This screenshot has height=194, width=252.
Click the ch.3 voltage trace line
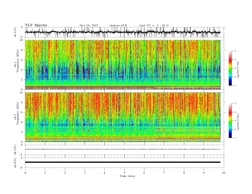(x=122, y=149)
